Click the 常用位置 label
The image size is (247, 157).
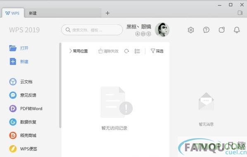81,51
